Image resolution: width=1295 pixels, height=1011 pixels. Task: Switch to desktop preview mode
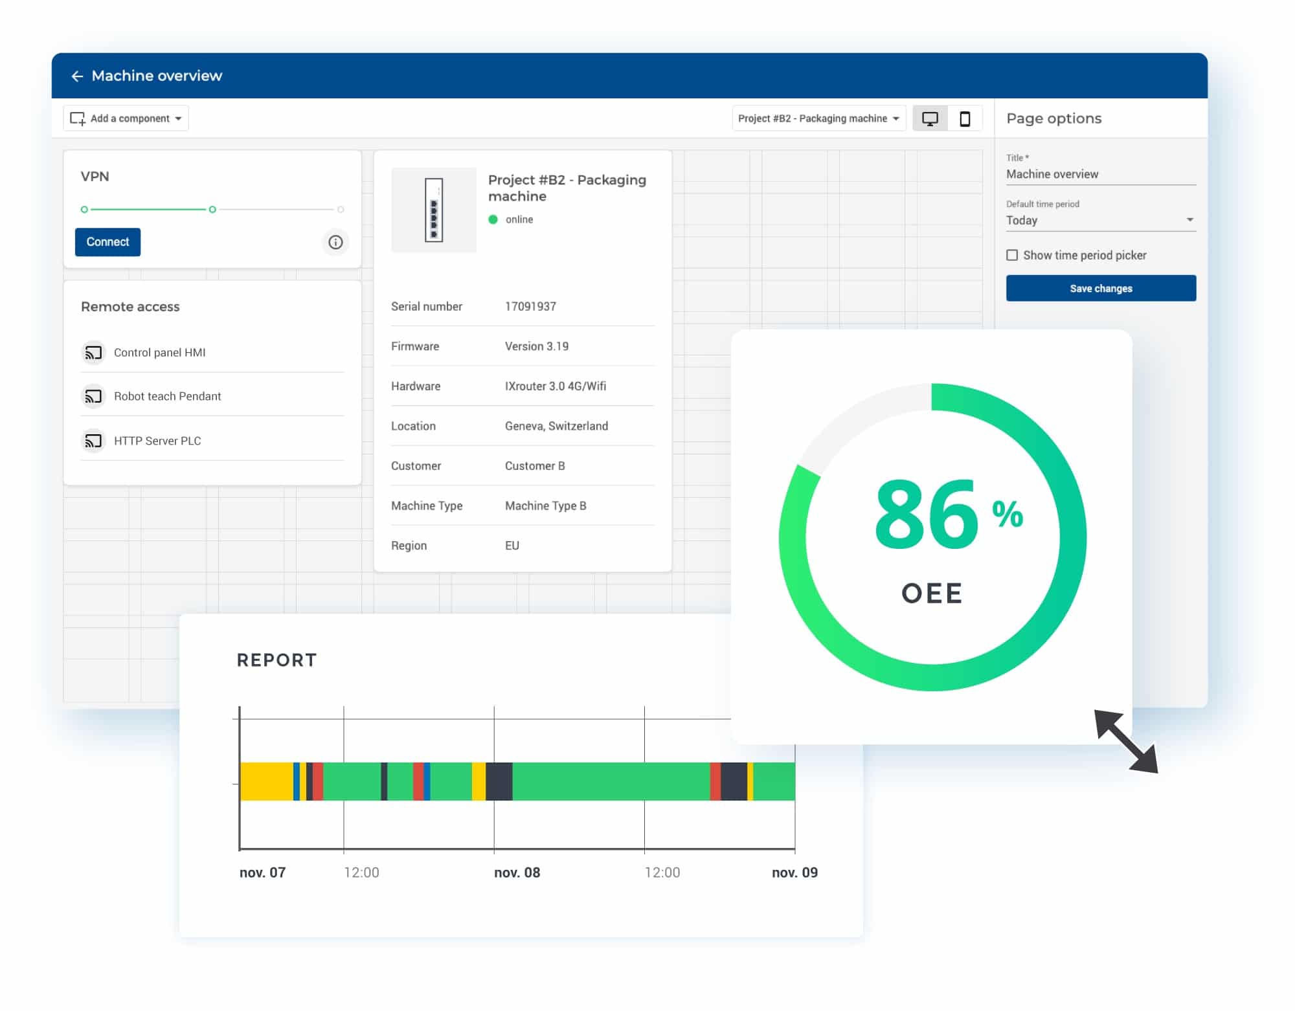pyautogui.click(x=930, y=118)
